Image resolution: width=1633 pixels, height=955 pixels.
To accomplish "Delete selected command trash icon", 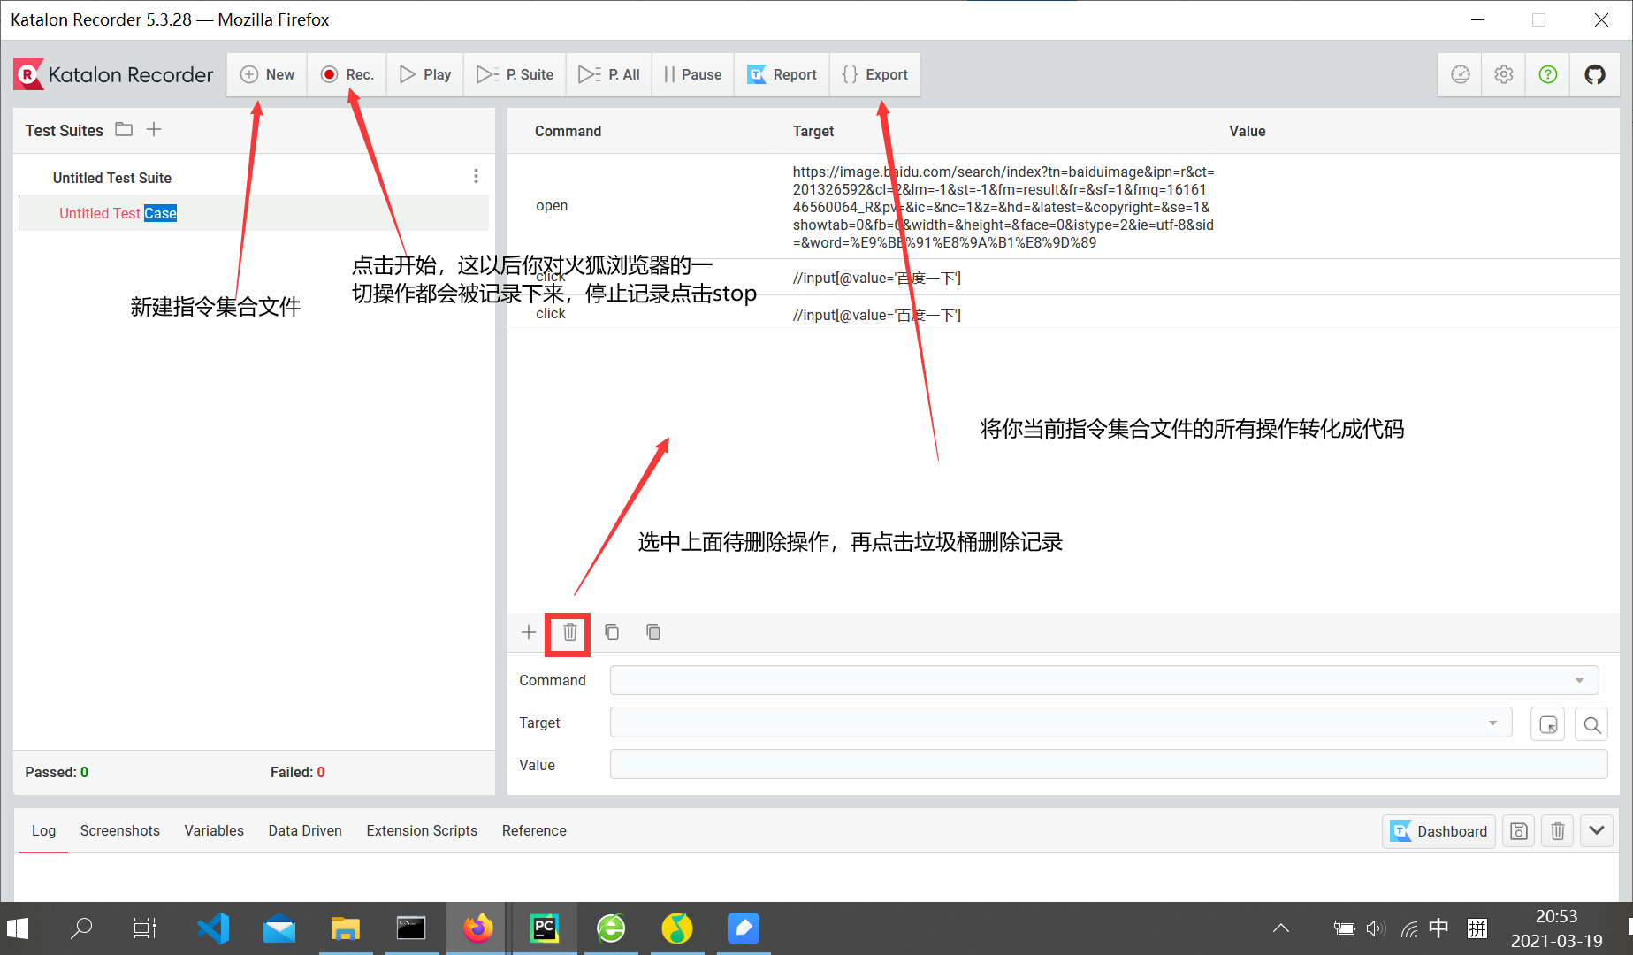I will (570, 632).
